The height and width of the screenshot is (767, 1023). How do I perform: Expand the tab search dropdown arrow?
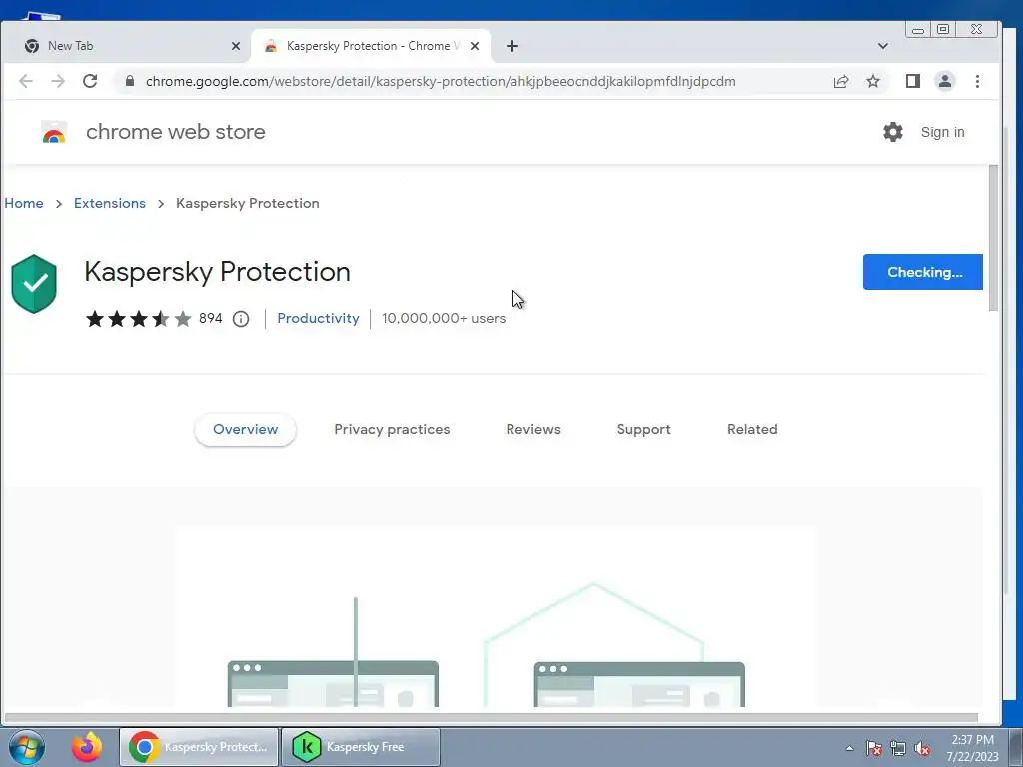(883, 46)
